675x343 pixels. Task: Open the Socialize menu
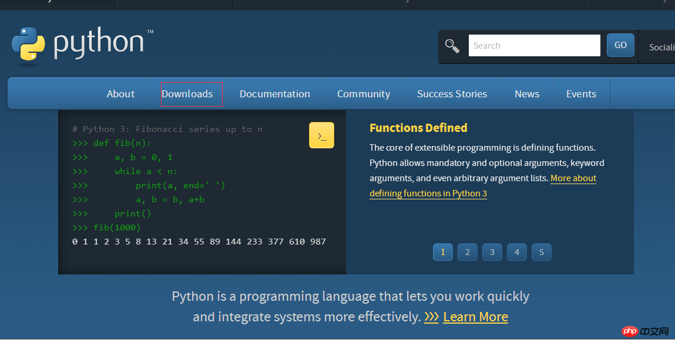(x=661, y=47)
